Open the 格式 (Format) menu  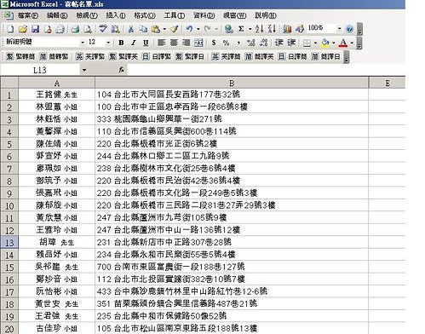coord(145,15)
